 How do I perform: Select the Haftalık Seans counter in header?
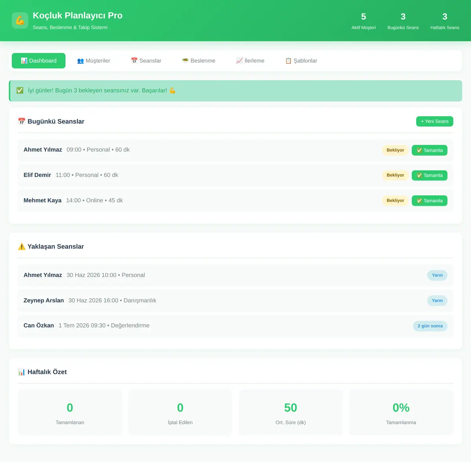click(445, 21)
